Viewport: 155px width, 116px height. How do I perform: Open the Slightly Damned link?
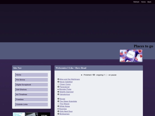[x=66, y=92]
